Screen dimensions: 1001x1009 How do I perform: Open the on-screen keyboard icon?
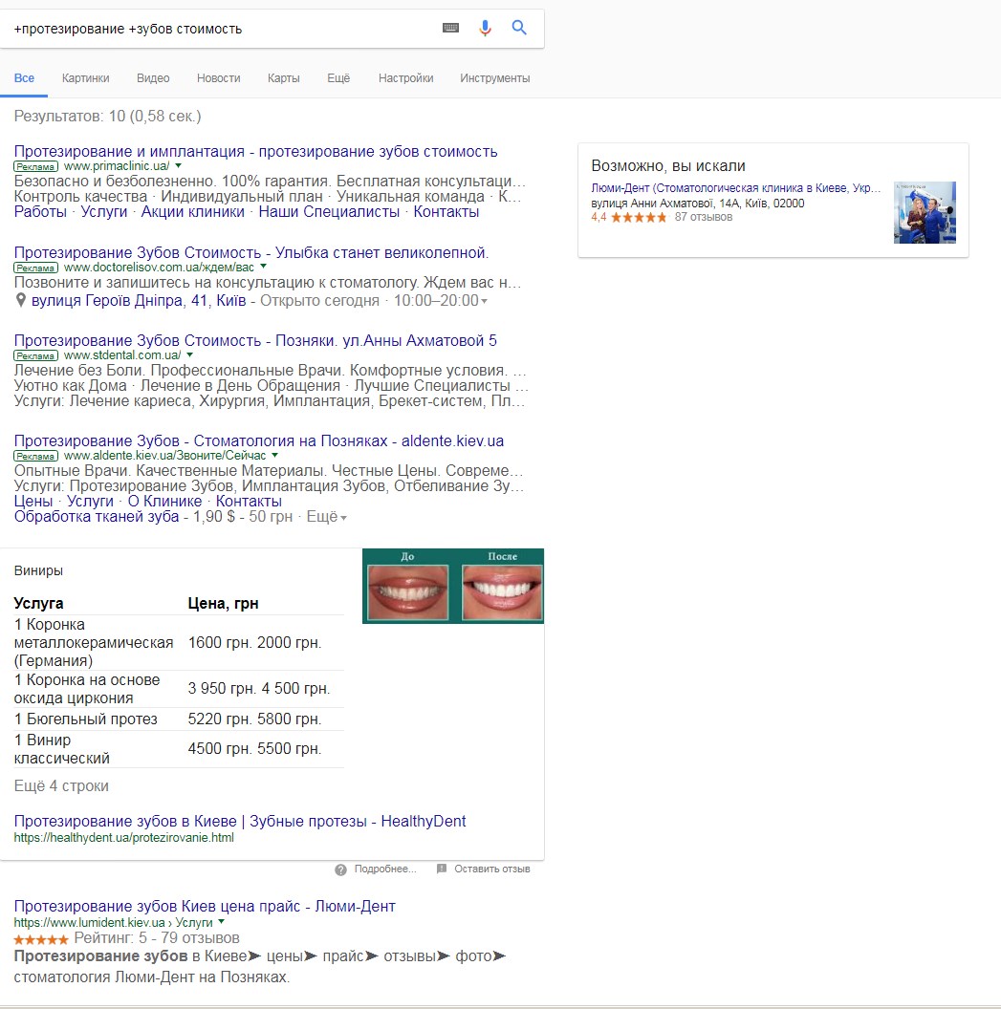point(450,28)
